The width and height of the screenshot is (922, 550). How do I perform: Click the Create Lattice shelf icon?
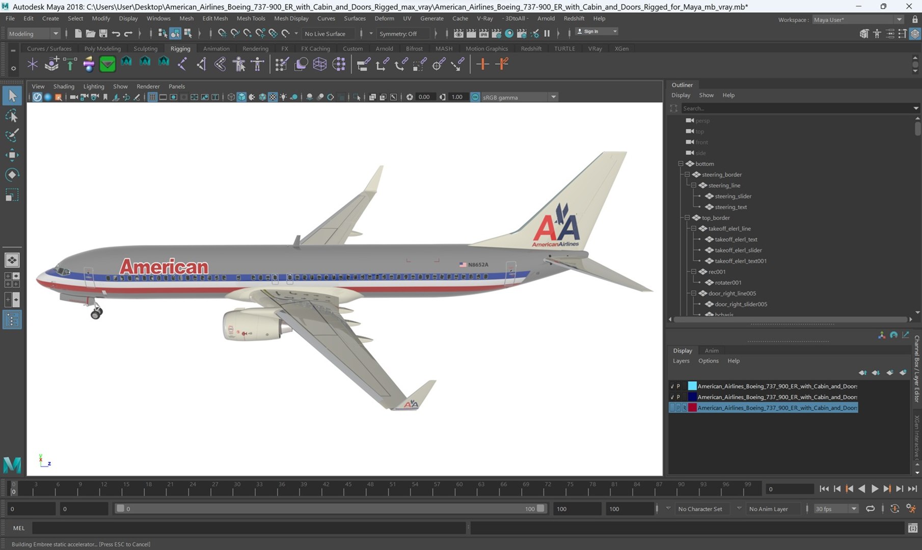click(x=320, y=64)
